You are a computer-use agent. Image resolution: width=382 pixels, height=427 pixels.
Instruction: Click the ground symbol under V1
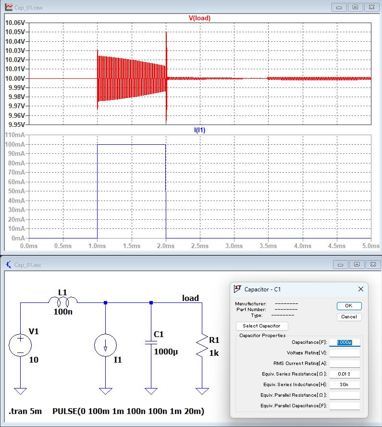(x=21, y=390)
